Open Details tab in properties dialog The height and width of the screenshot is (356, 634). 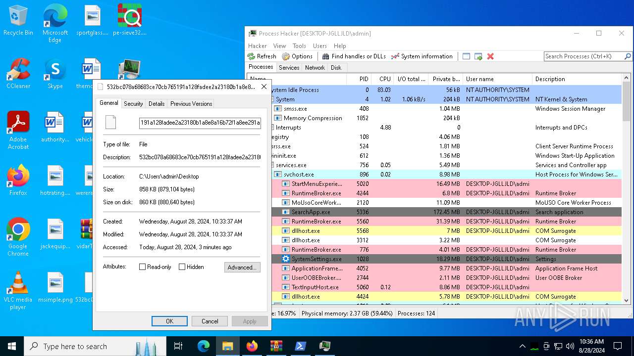pyautogui.click(x=157, y=104)
